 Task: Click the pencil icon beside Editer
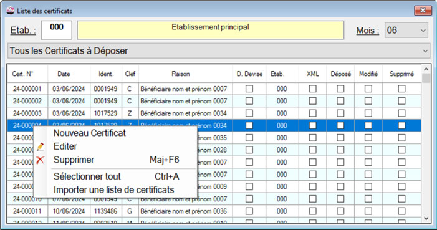[x=41, y=146]
